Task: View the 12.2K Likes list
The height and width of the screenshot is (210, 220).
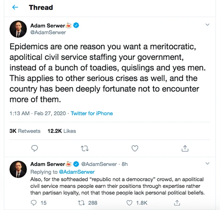Action: [x=62, y=131]
